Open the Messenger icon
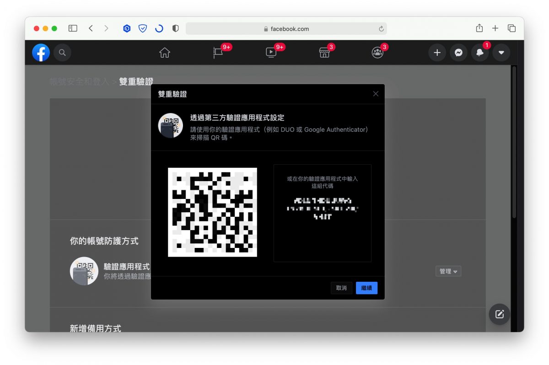549x365 pixels. [458, 53]
